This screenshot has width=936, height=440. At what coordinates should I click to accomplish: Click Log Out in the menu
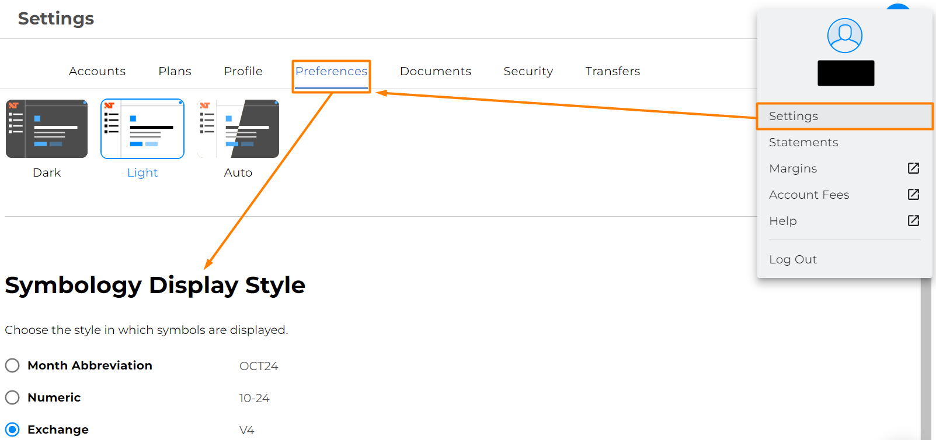click(x=845, y=259)
